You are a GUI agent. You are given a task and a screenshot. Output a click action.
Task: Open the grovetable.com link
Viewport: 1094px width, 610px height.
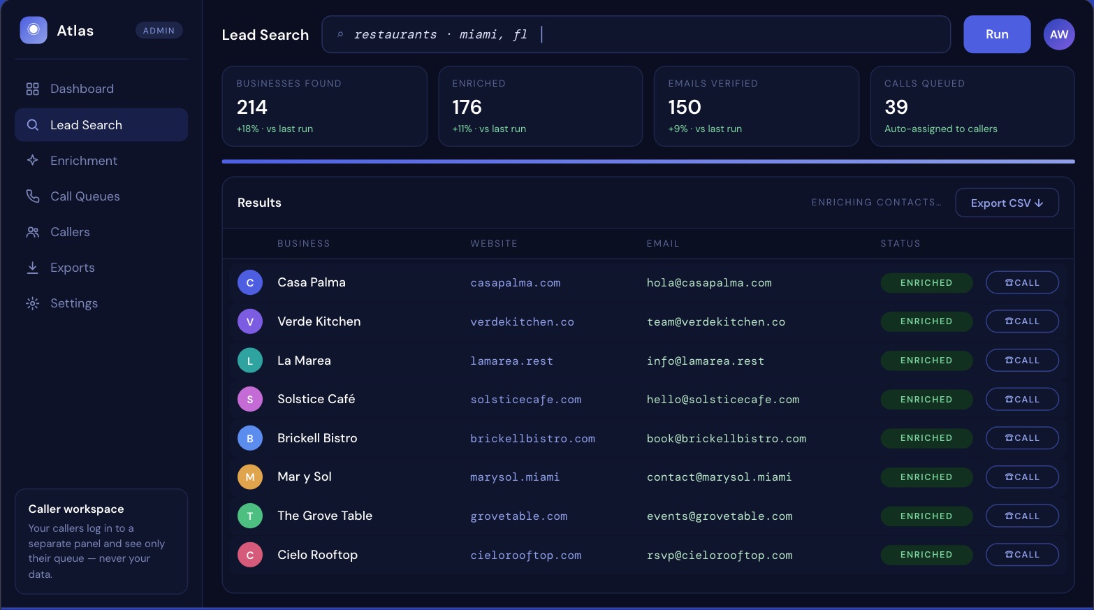point(519,516)
